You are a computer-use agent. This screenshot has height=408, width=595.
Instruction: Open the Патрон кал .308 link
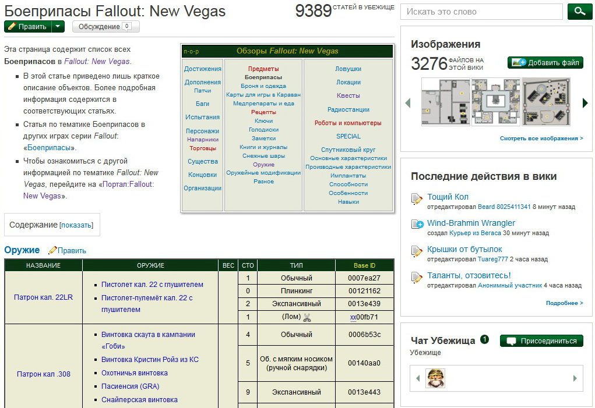click(x=44, y=374)
